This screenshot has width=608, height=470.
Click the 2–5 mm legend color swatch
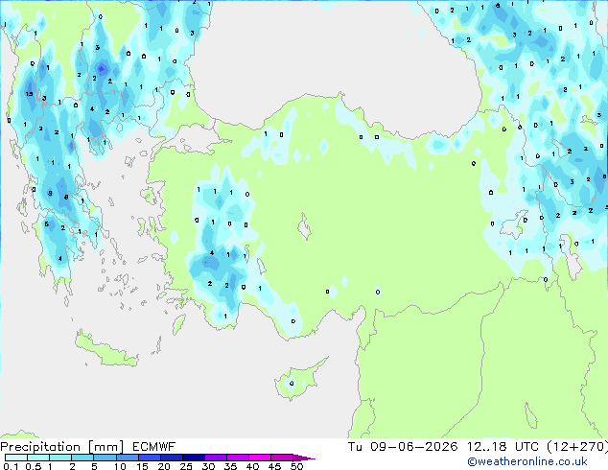(82, 458)
